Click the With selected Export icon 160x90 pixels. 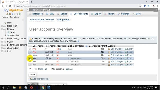click(67, 69)
